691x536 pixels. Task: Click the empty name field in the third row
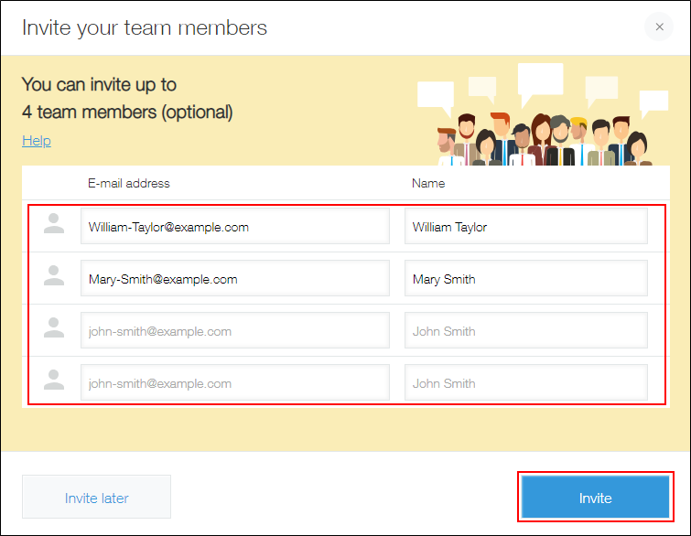pyautogui.click(x=525, y=331)
